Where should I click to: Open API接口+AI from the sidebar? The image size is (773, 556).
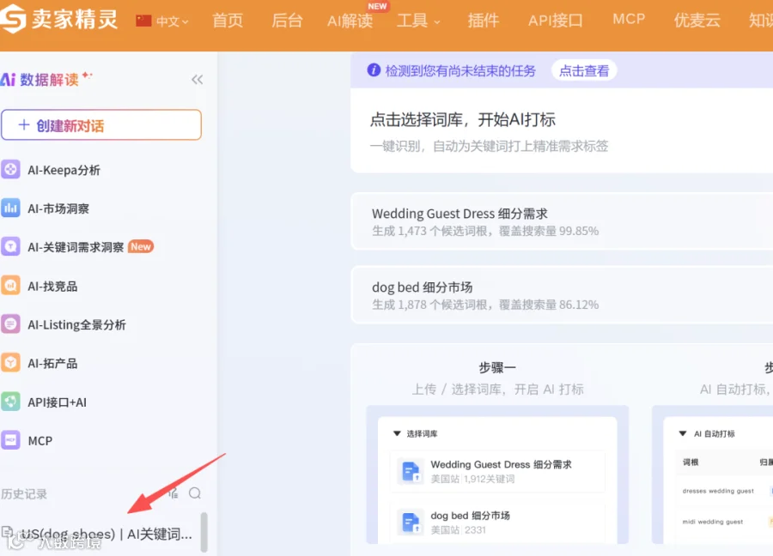58,402
